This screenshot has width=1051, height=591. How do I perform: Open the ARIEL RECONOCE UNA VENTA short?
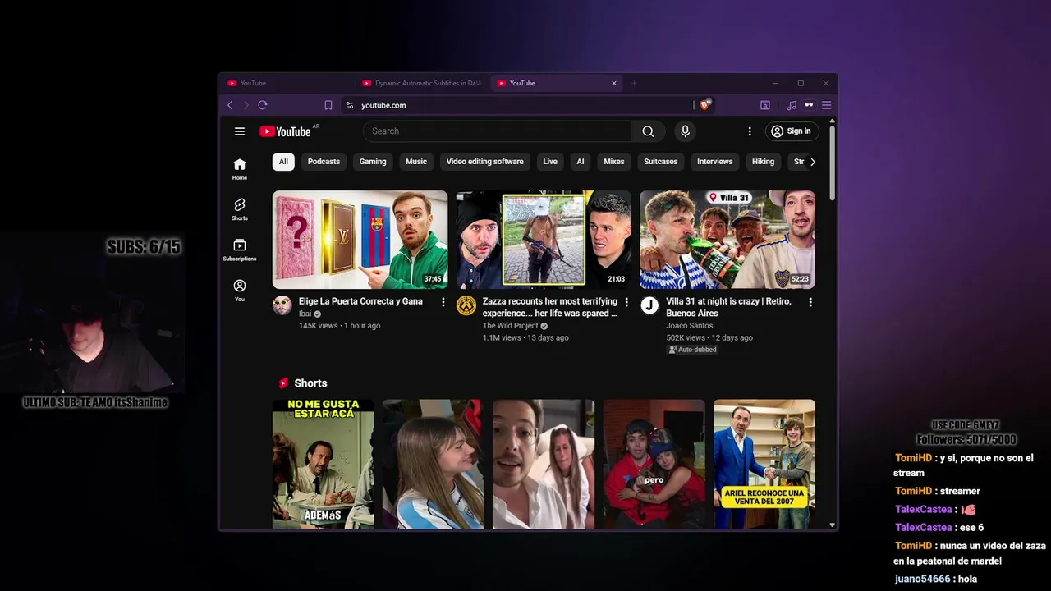pyautogui.click(x=764, y=464)
